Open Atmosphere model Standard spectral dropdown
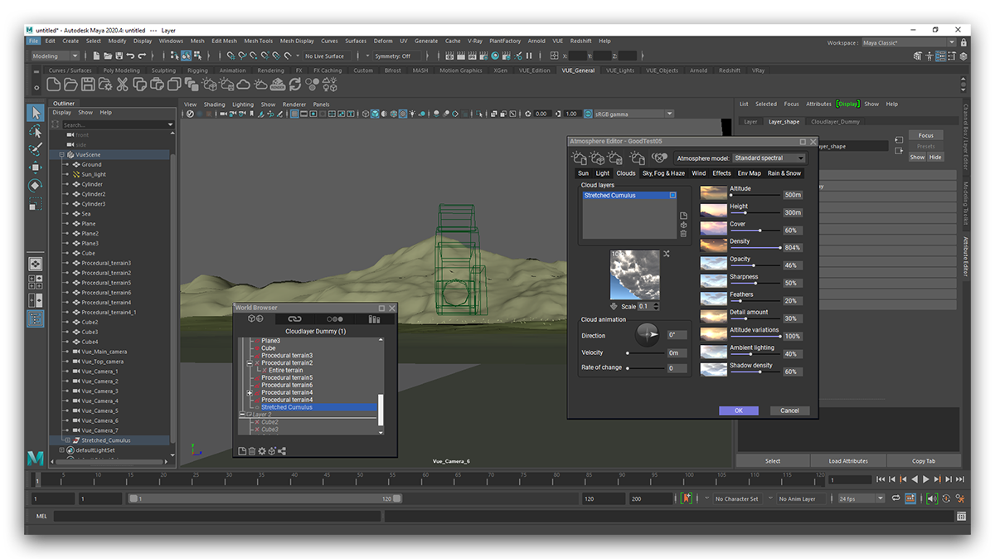This screenshot has height=559, width=995. pyautogui.click(x=769, y=158)
